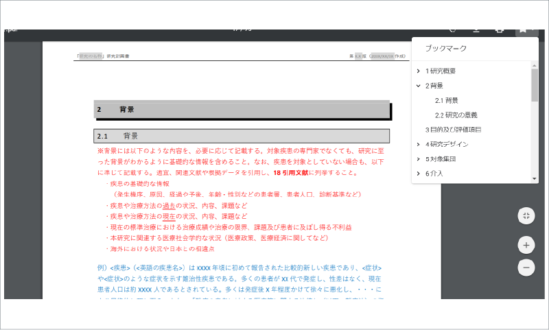549x330 pixels.
Task: Collapse the 2 背景 bookmark chevron
Action: (x=418, y=86)
